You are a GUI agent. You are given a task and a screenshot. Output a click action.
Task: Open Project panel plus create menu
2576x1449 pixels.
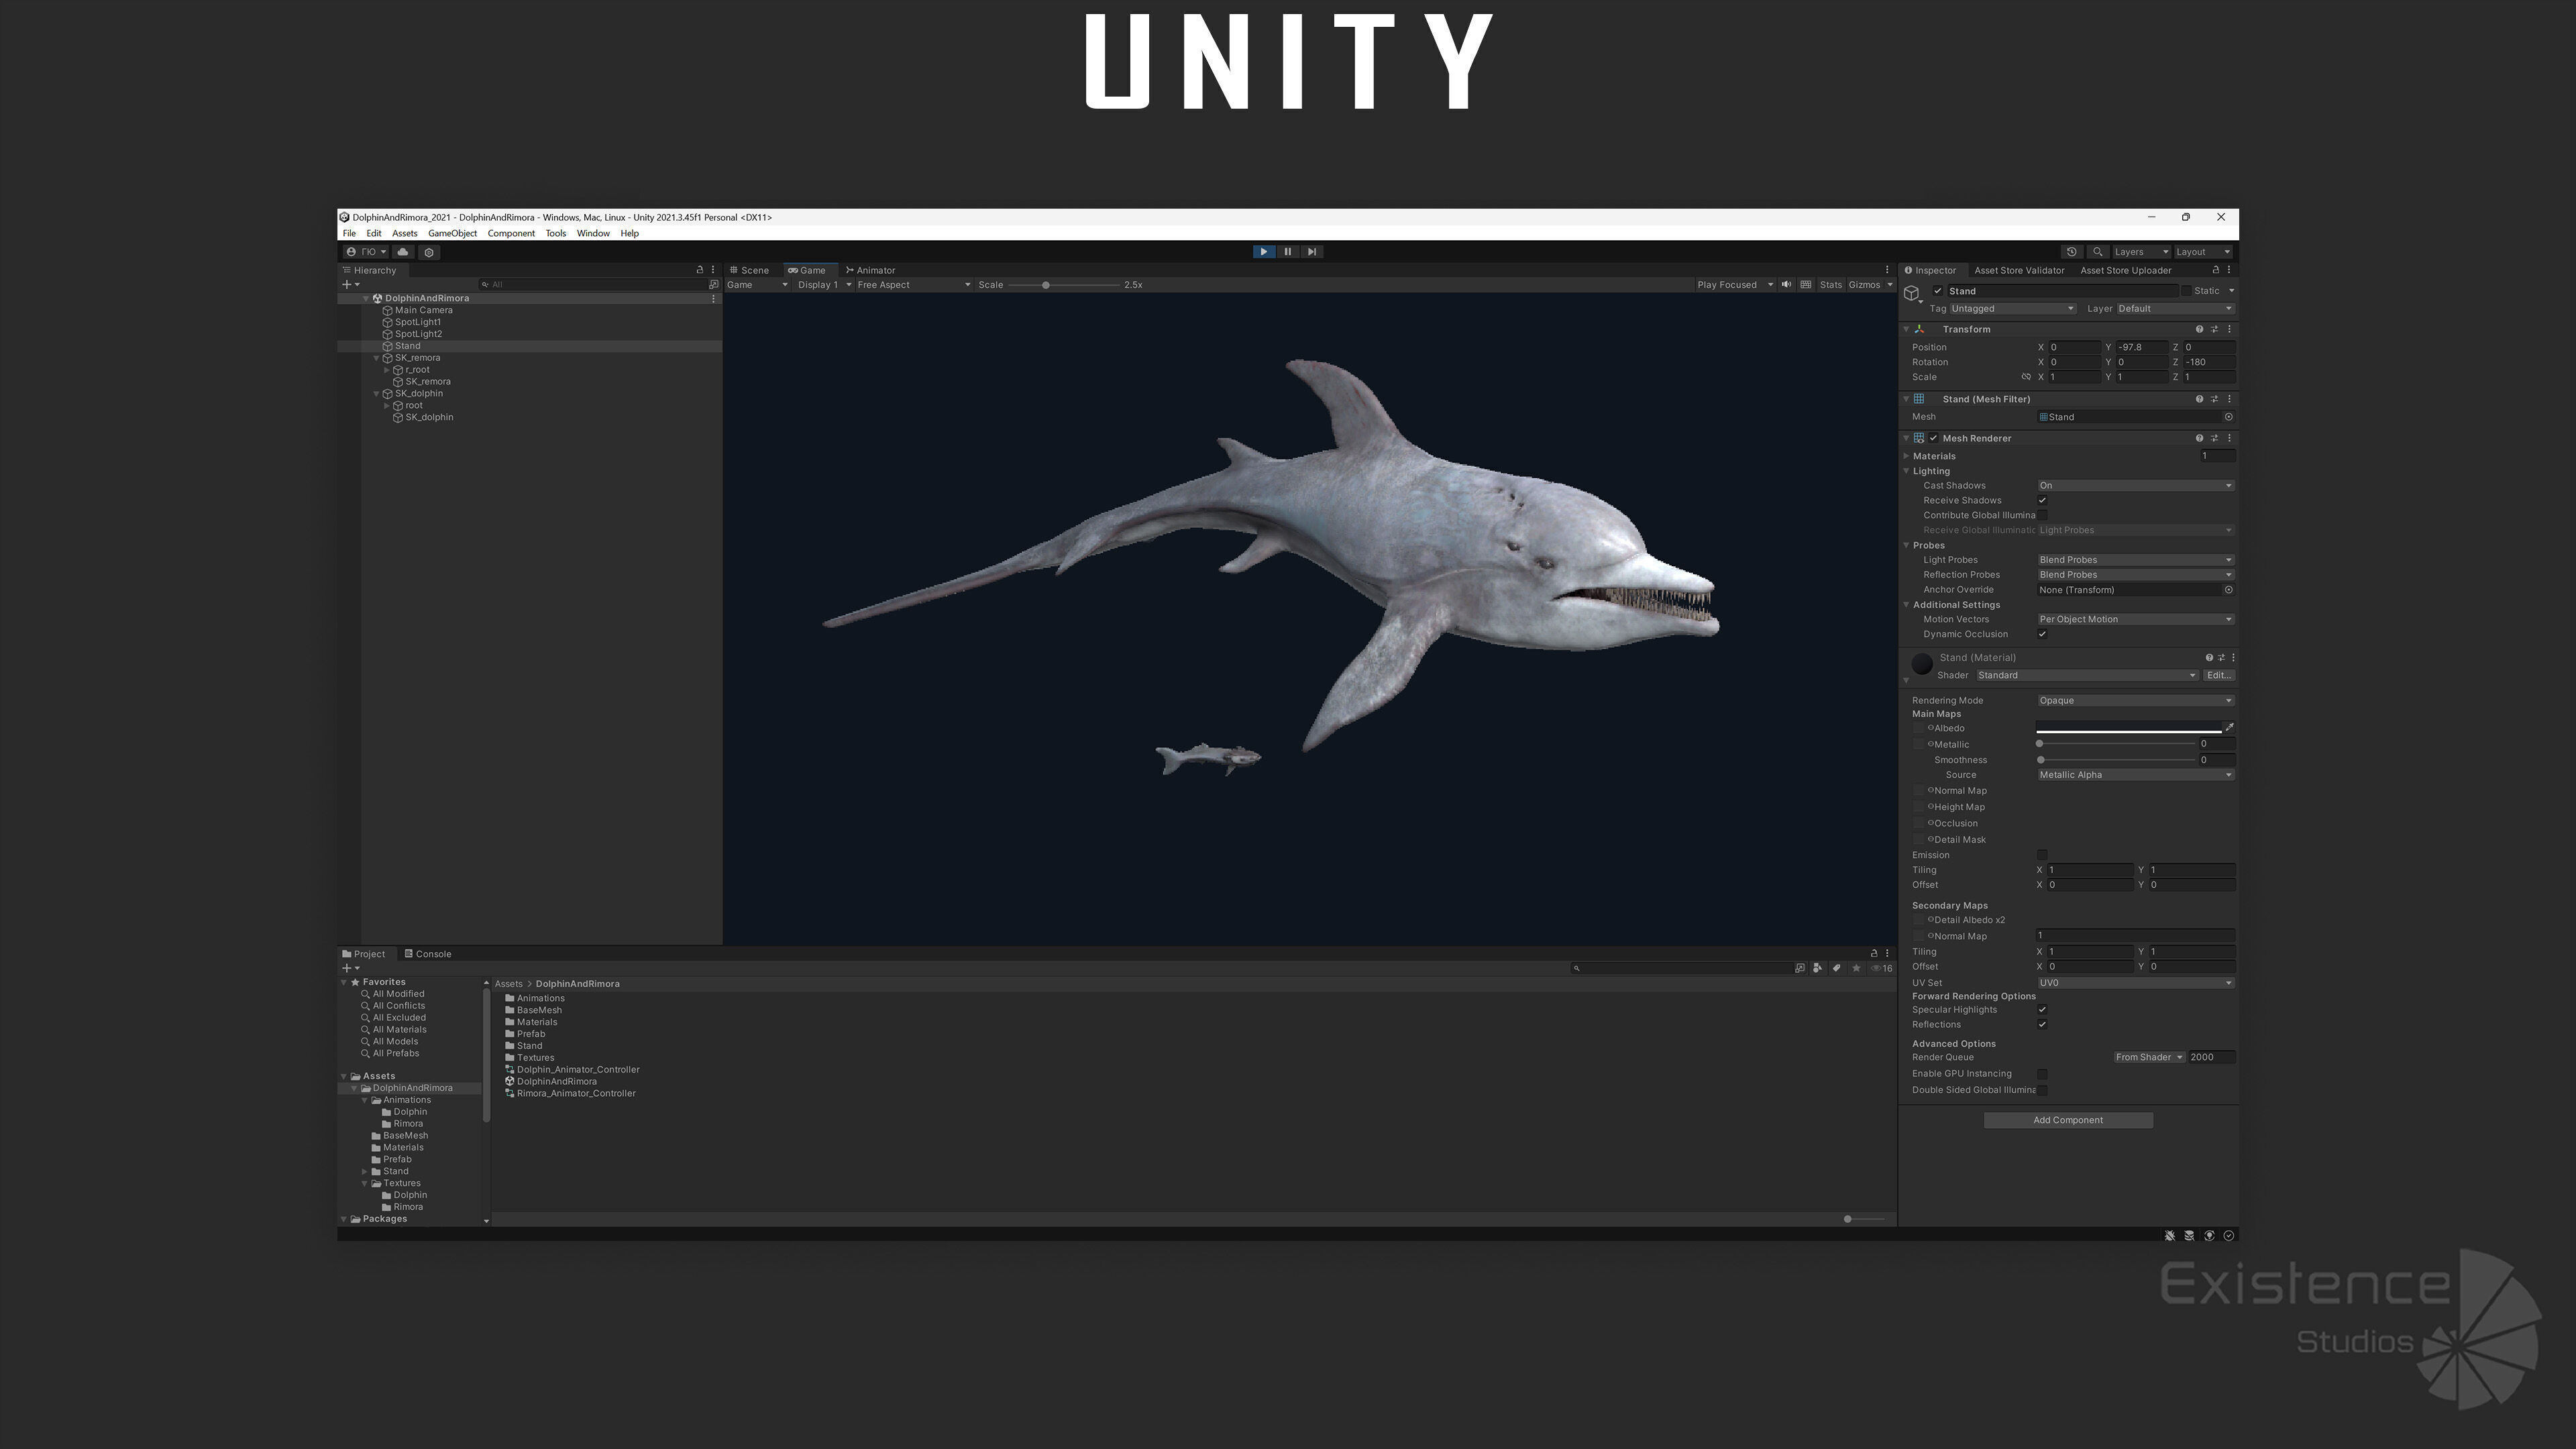351,968
